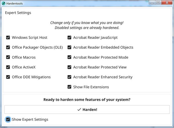The image size is (174, 128).
Task: Toggle Office Packager Objects (OLE) checkbox
Action: tap(8, 47)
